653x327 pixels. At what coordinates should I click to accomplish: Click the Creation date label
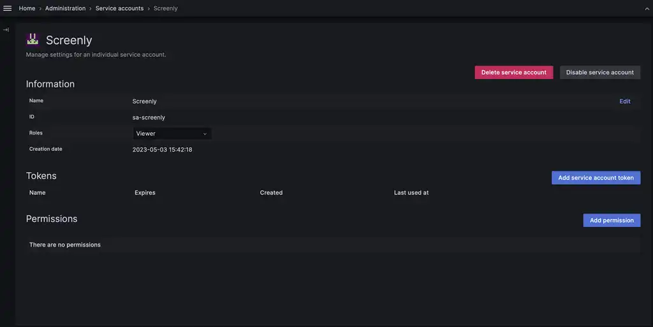pos(46,149)
